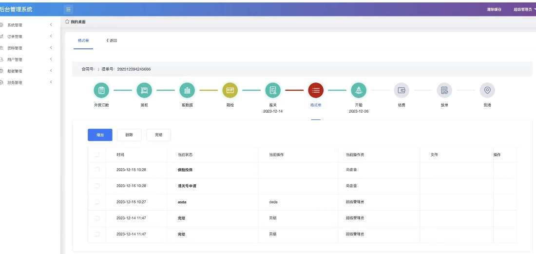Click the 报数据 step label

tap(187, 105)
